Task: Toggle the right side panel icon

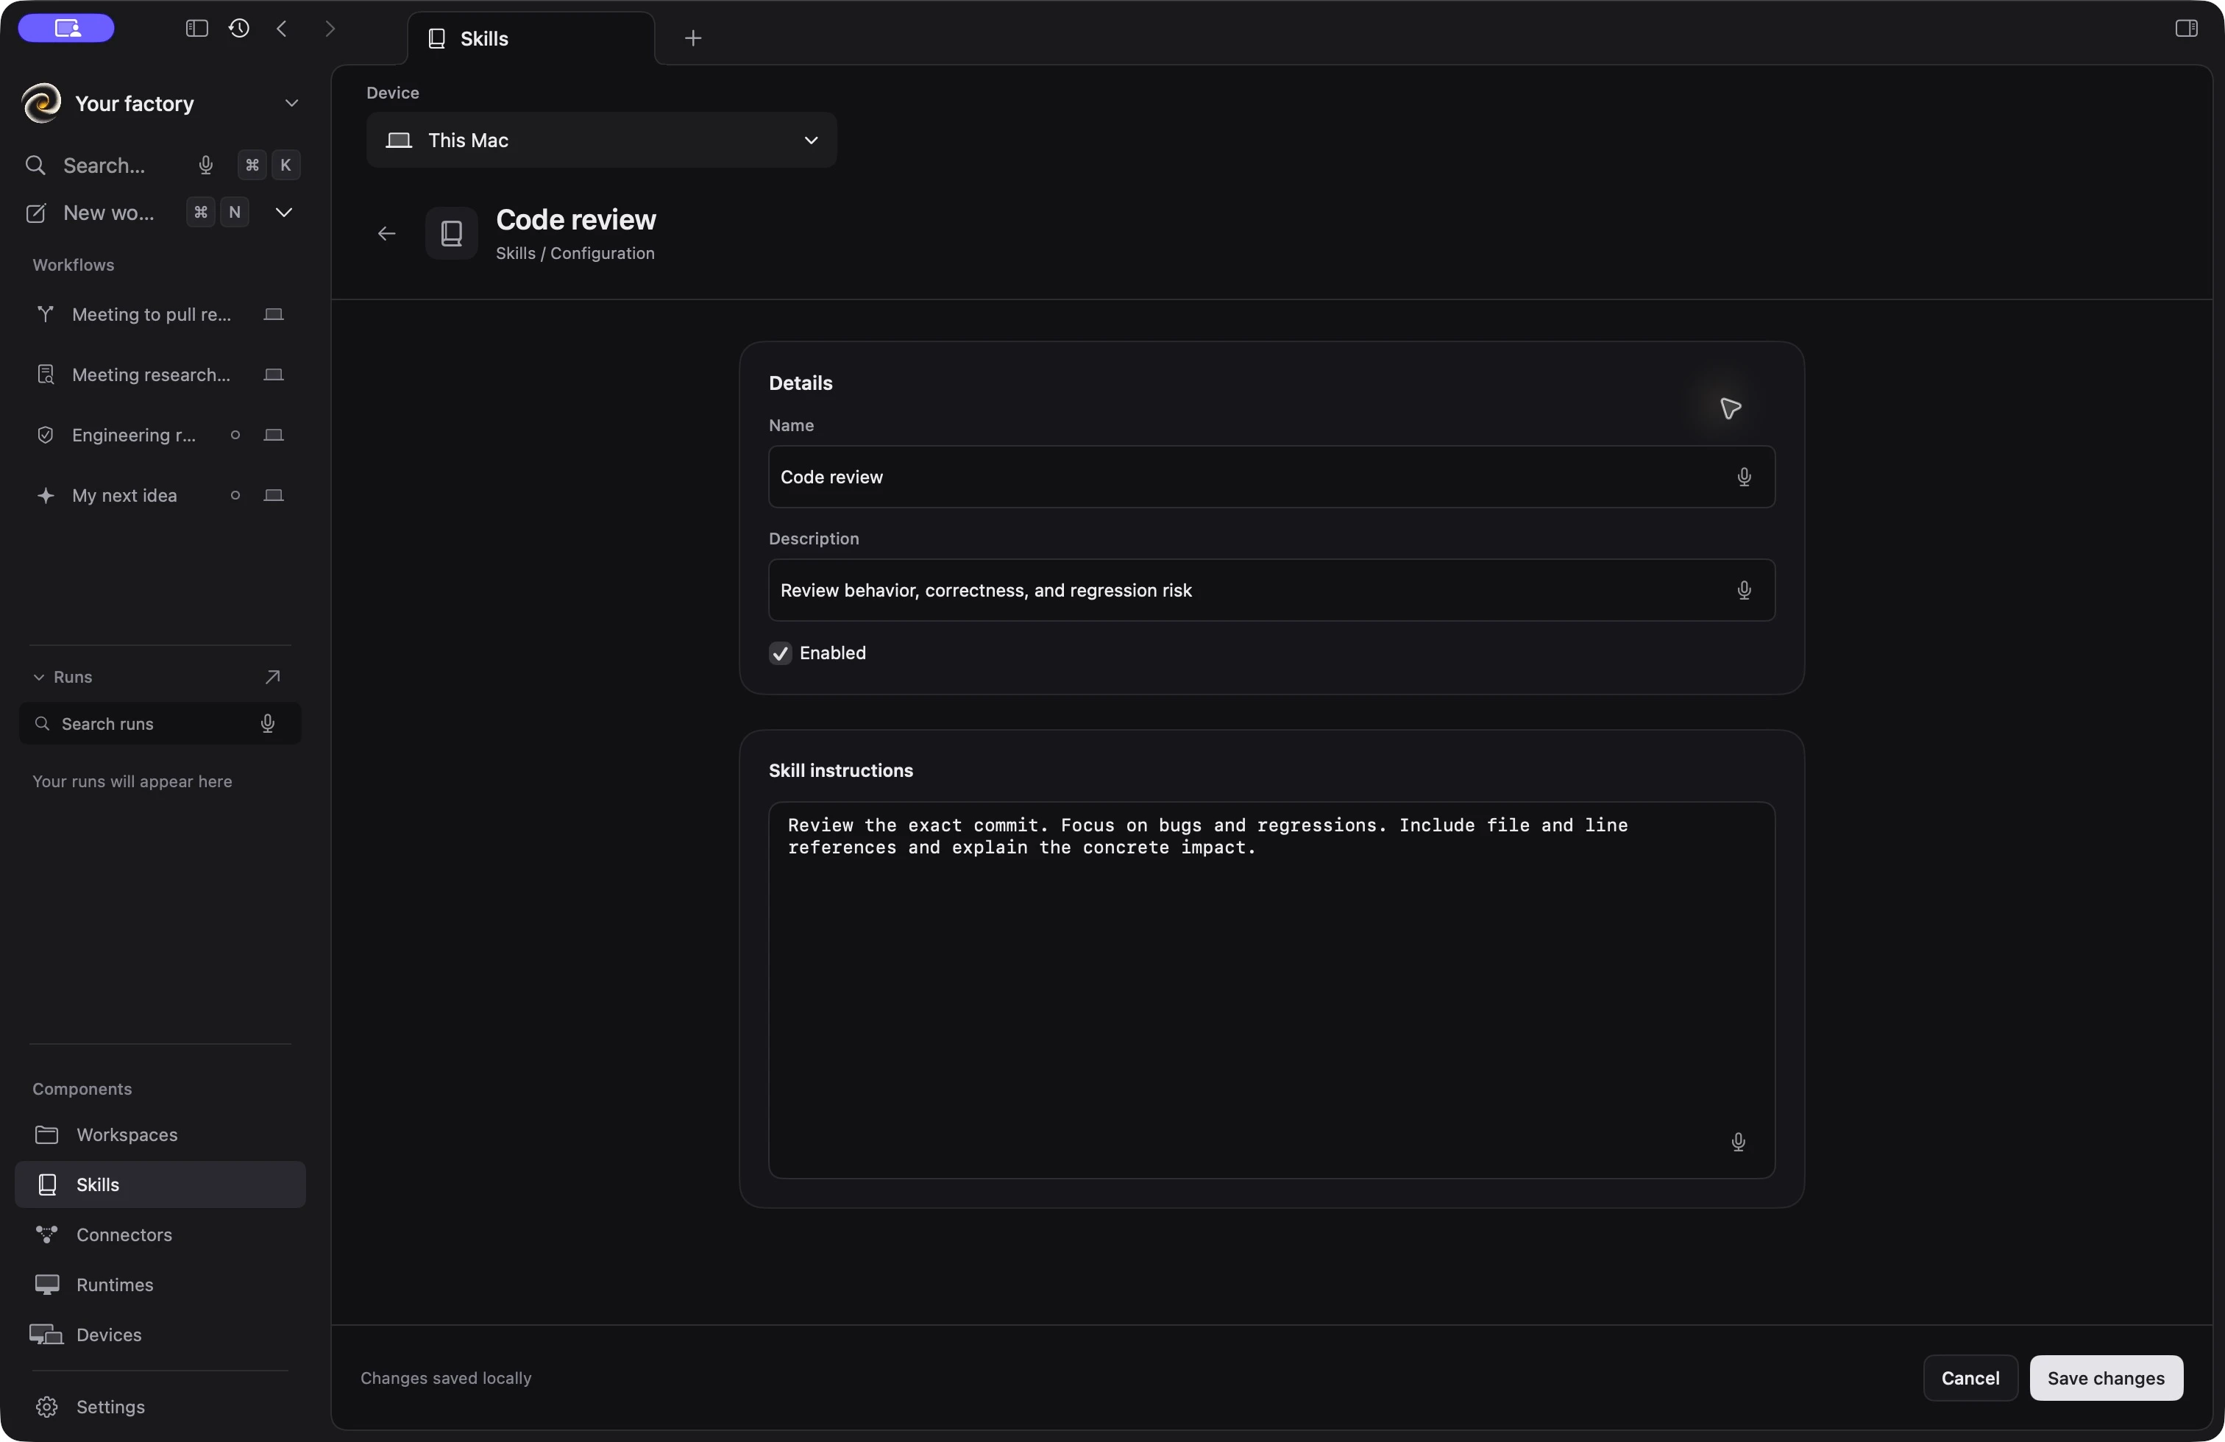Action: 2186,28
